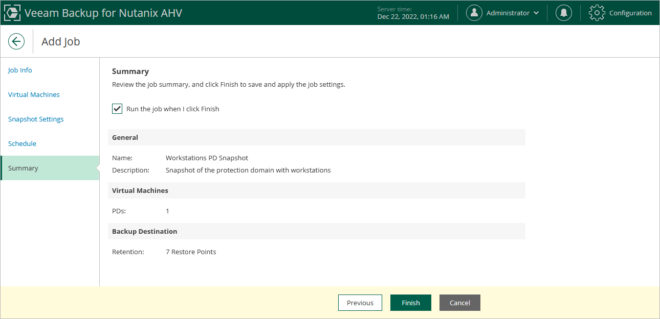This screenshot has height=319, width=660.
Task: Click the Cancel button
Action: point(460,303)
